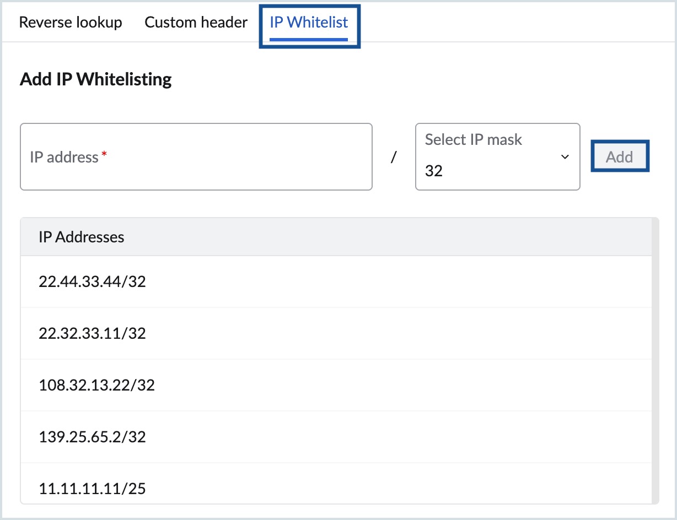Click the Add IP Whitelisting heading
677x520 pixels.
coord(96,79)
